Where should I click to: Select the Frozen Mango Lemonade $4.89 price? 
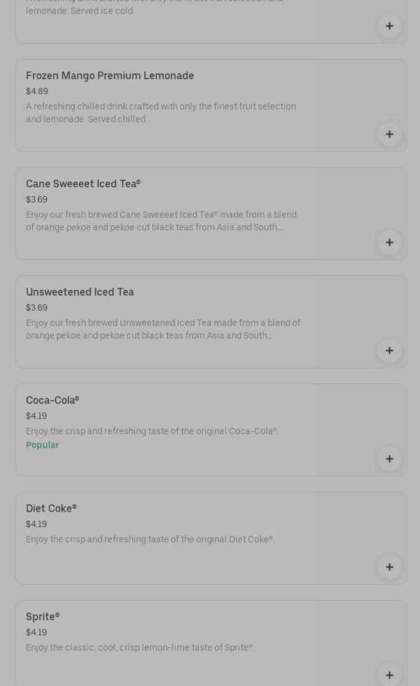tap(37, 92)
